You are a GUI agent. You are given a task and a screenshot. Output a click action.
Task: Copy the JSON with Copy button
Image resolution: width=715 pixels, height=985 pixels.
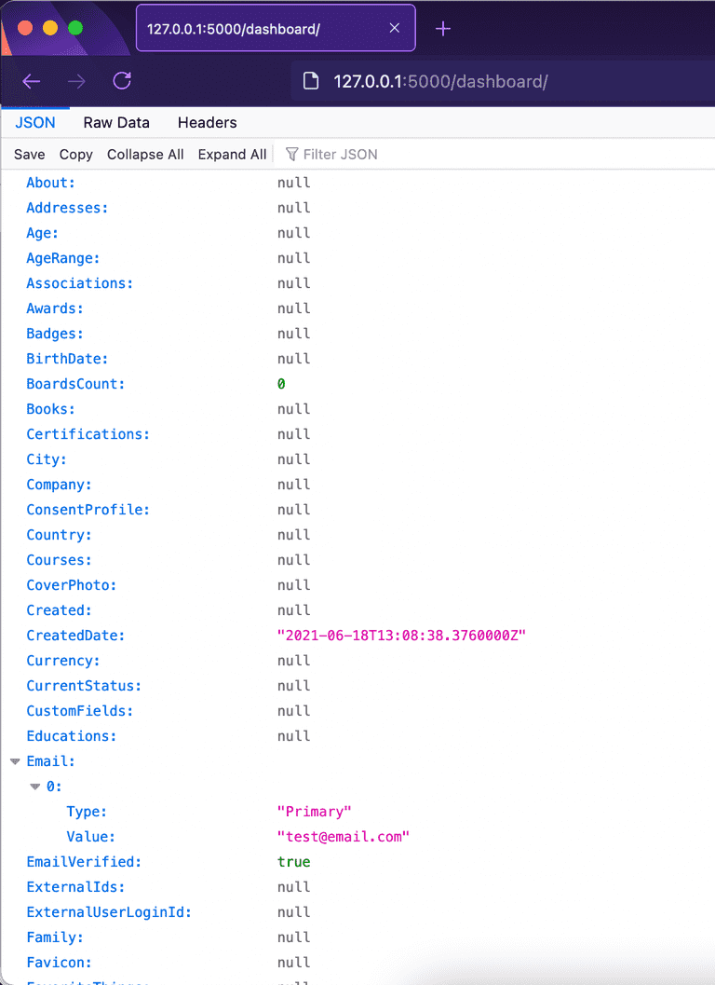click(x=75, y=155)
